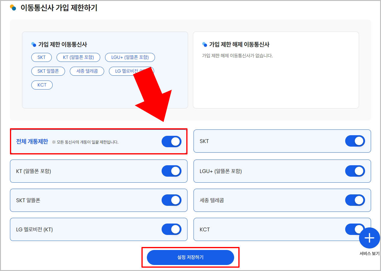Click the 이동통신사 가입 제한하기 heading
Viewport: 381px width, 271px height.
(59, 8)
